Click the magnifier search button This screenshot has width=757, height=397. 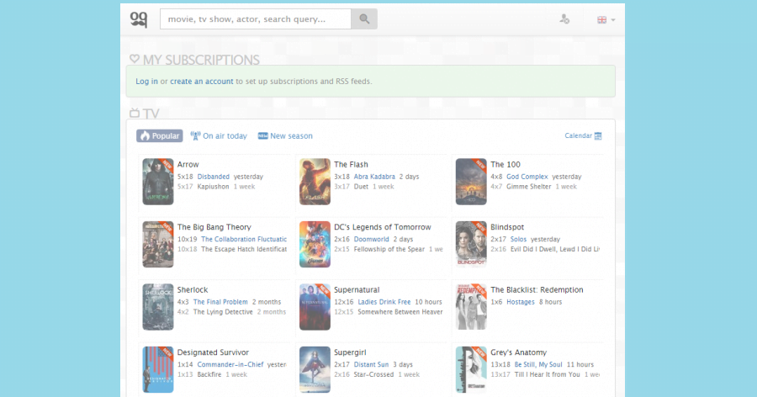[364, 19]
